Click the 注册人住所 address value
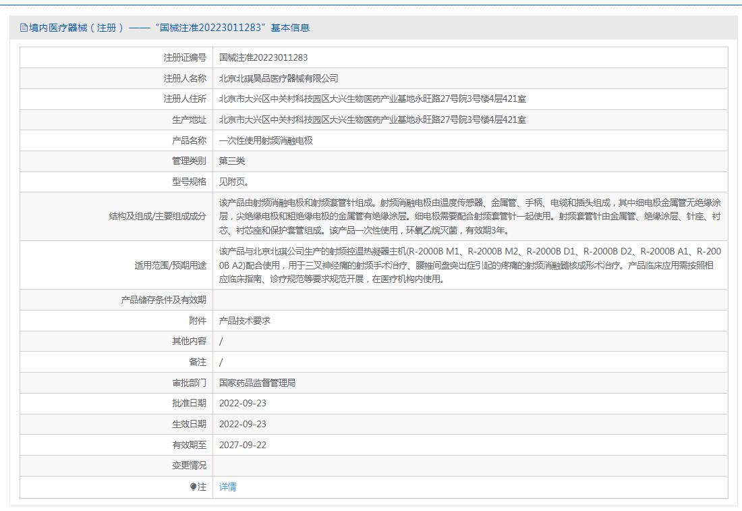The width and height of the screenshot is (742, 511). (x=372, y=99)
